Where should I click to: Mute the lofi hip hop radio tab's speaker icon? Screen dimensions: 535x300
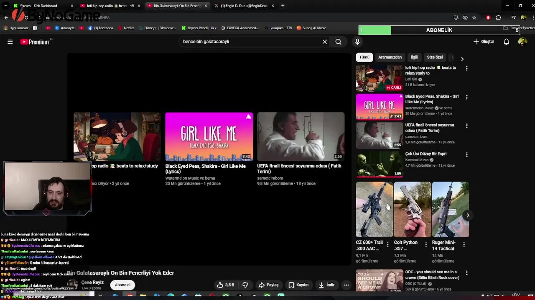point(132,6)
